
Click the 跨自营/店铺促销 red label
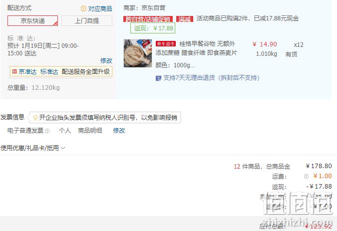click(x=148, y=19)
